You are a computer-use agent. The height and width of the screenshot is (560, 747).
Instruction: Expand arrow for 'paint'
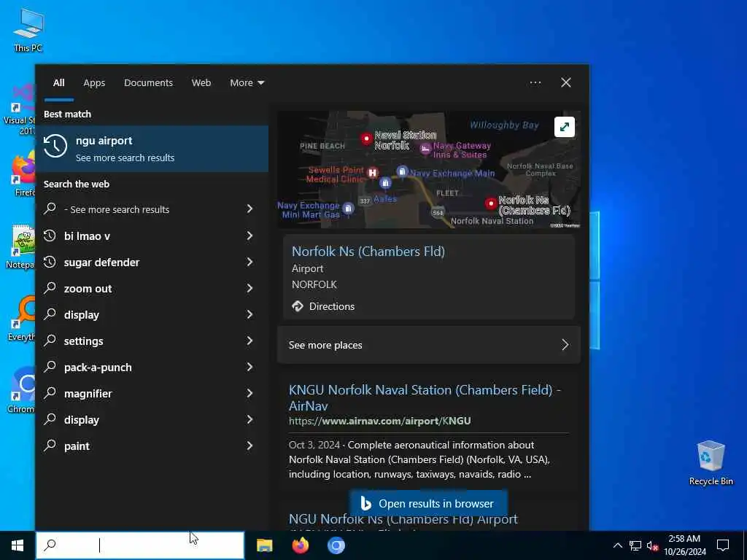[x=249, y=446]
